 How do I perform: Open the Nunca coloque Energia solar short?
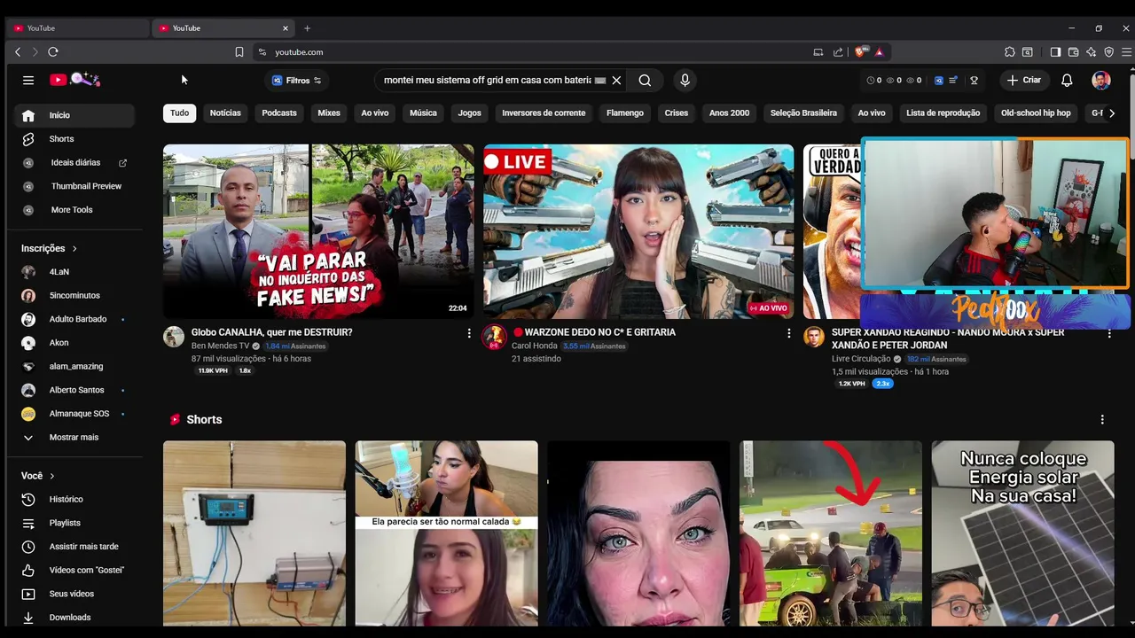(x=1022, y=533)
